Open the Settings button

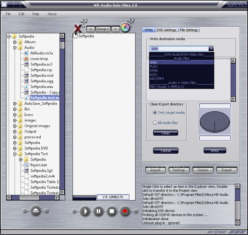click(x=179, y=170)
